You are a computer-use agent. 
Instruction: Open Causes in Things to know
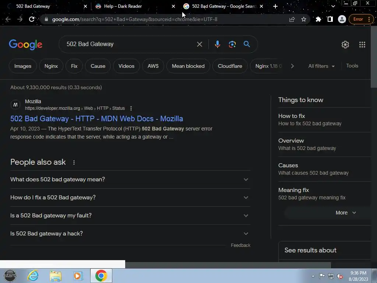click(325, 169)
